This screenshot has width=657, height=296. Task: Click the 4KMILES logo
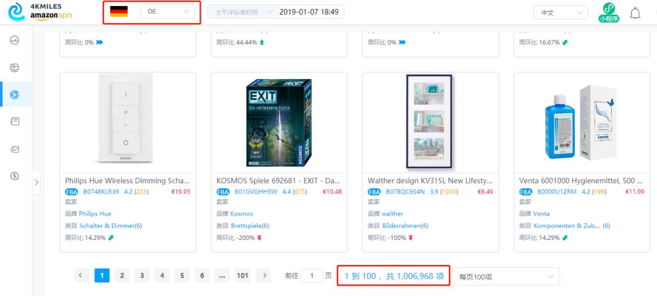[x=40, y=12]
